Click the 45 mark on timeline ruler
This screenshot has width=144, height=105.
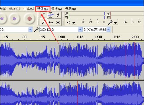tap(43, 37)
